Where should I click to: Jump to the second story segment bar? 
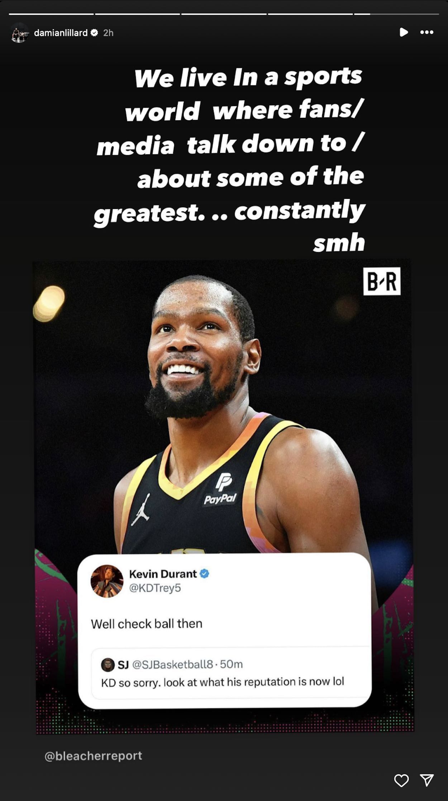pos(138,14)
